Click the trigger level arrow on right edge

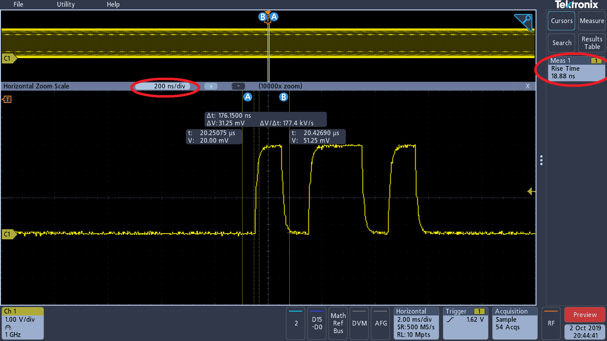click(x=531, y=191)
